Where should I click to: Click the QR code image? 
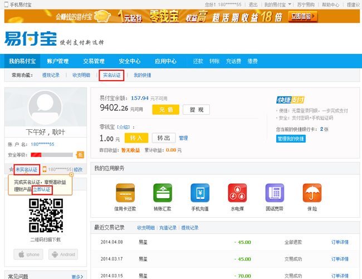46,216
